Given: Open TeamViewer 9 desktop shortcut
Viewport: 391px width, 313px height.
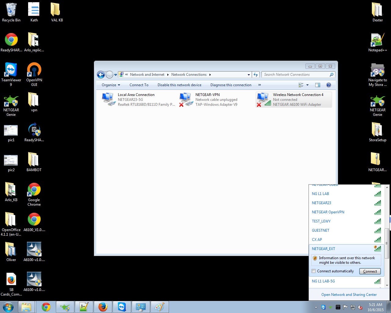Looking at the screenshot, I should coord(11,74).
